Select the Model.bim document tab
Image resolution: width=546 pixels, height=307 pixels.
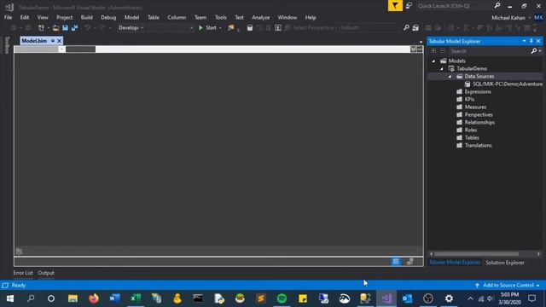(34, 41)
